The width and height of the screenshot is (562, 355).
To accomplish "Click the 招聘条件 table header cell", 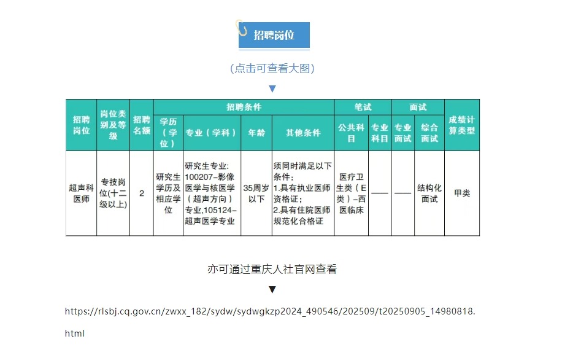I will (244, 107).
